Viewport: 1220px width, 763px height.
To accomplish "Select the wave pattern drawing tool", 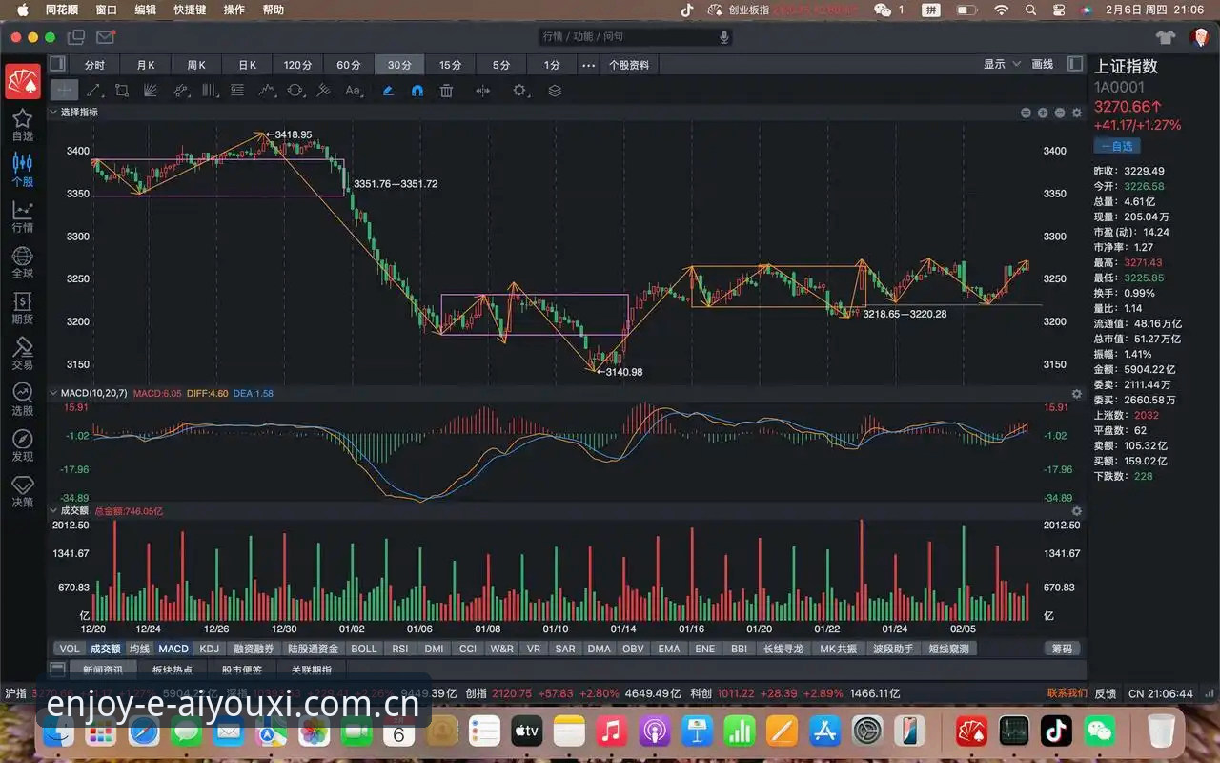I will tap(267, 91).
